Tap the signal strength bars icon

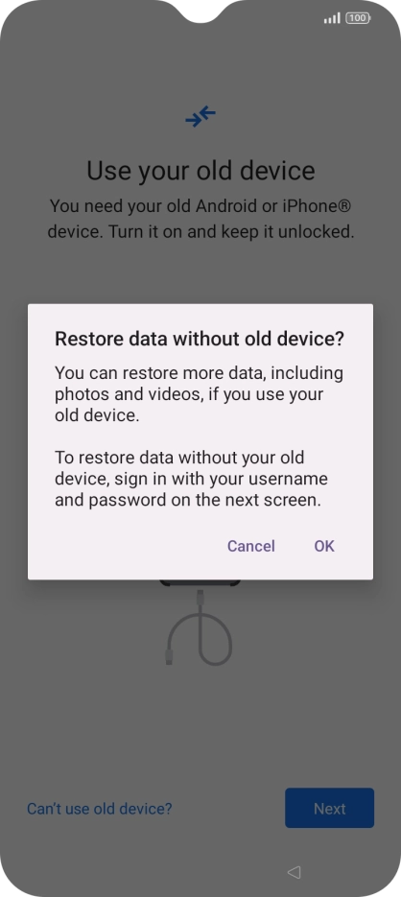point(332,18)
